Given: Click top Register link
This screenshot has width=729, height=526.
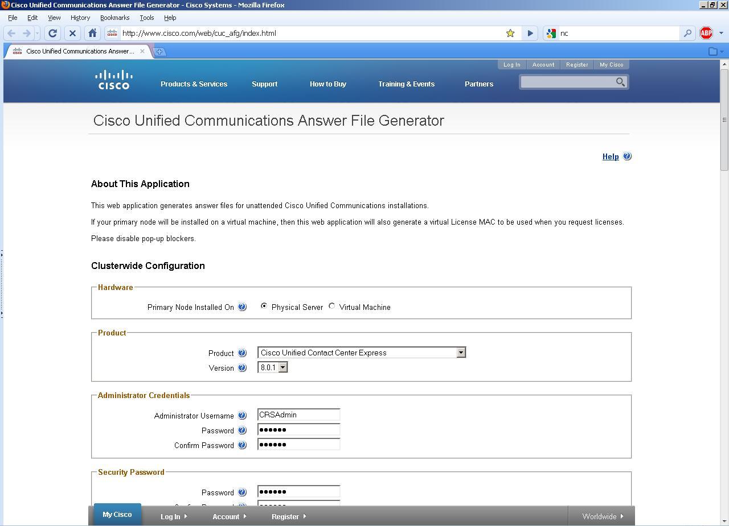Looking at the screenshot, I should click(577, 64).
